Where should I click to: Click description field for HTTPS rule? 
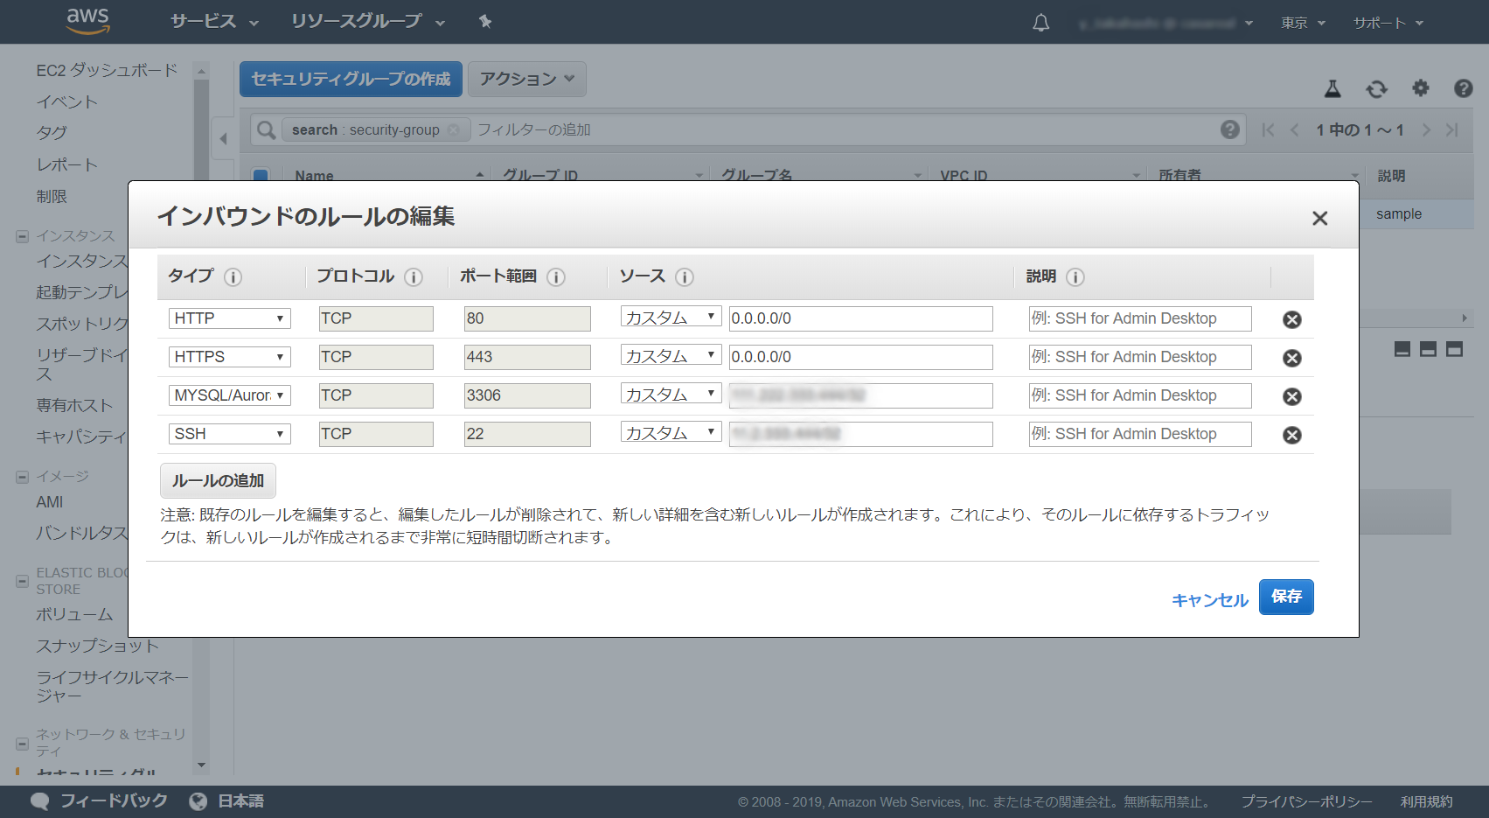point(1140,357)
